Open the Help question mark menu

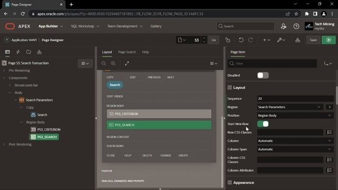(296, 26)
